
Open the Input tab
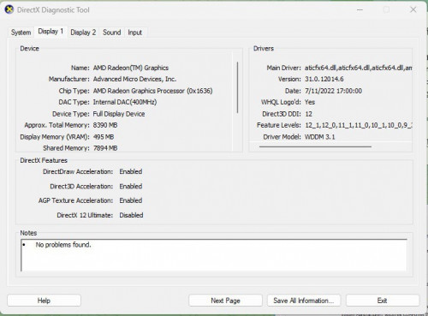click(x=134, y=33)
